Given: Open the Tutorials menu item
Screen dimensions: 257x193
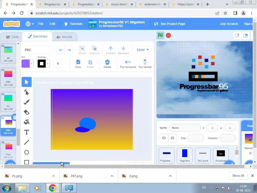Looking at the screenshot, I should pyautogui.click(x=73, y=24).
